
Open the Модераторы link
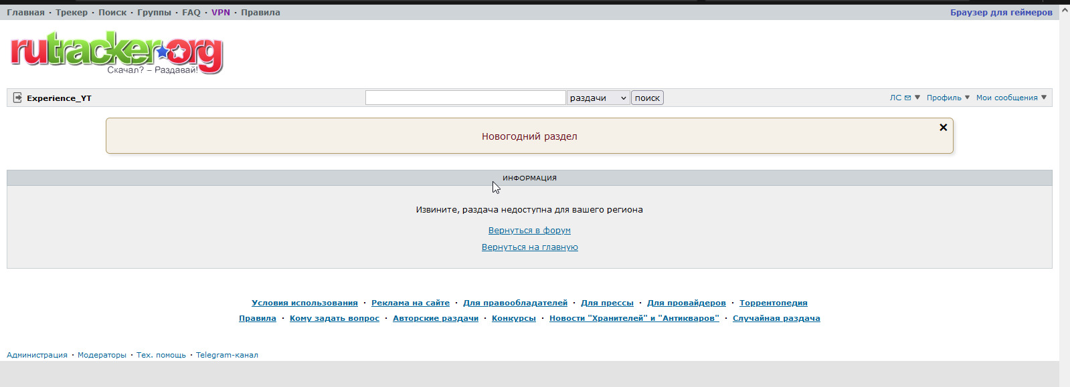coord(102,355)
